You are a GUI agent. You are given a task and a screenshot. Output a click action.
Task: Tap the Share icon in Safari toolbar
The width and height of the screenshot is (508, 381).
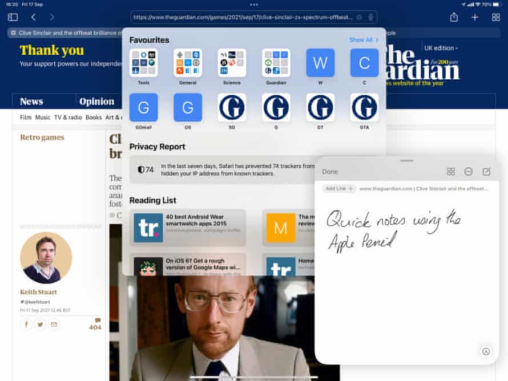454,18
